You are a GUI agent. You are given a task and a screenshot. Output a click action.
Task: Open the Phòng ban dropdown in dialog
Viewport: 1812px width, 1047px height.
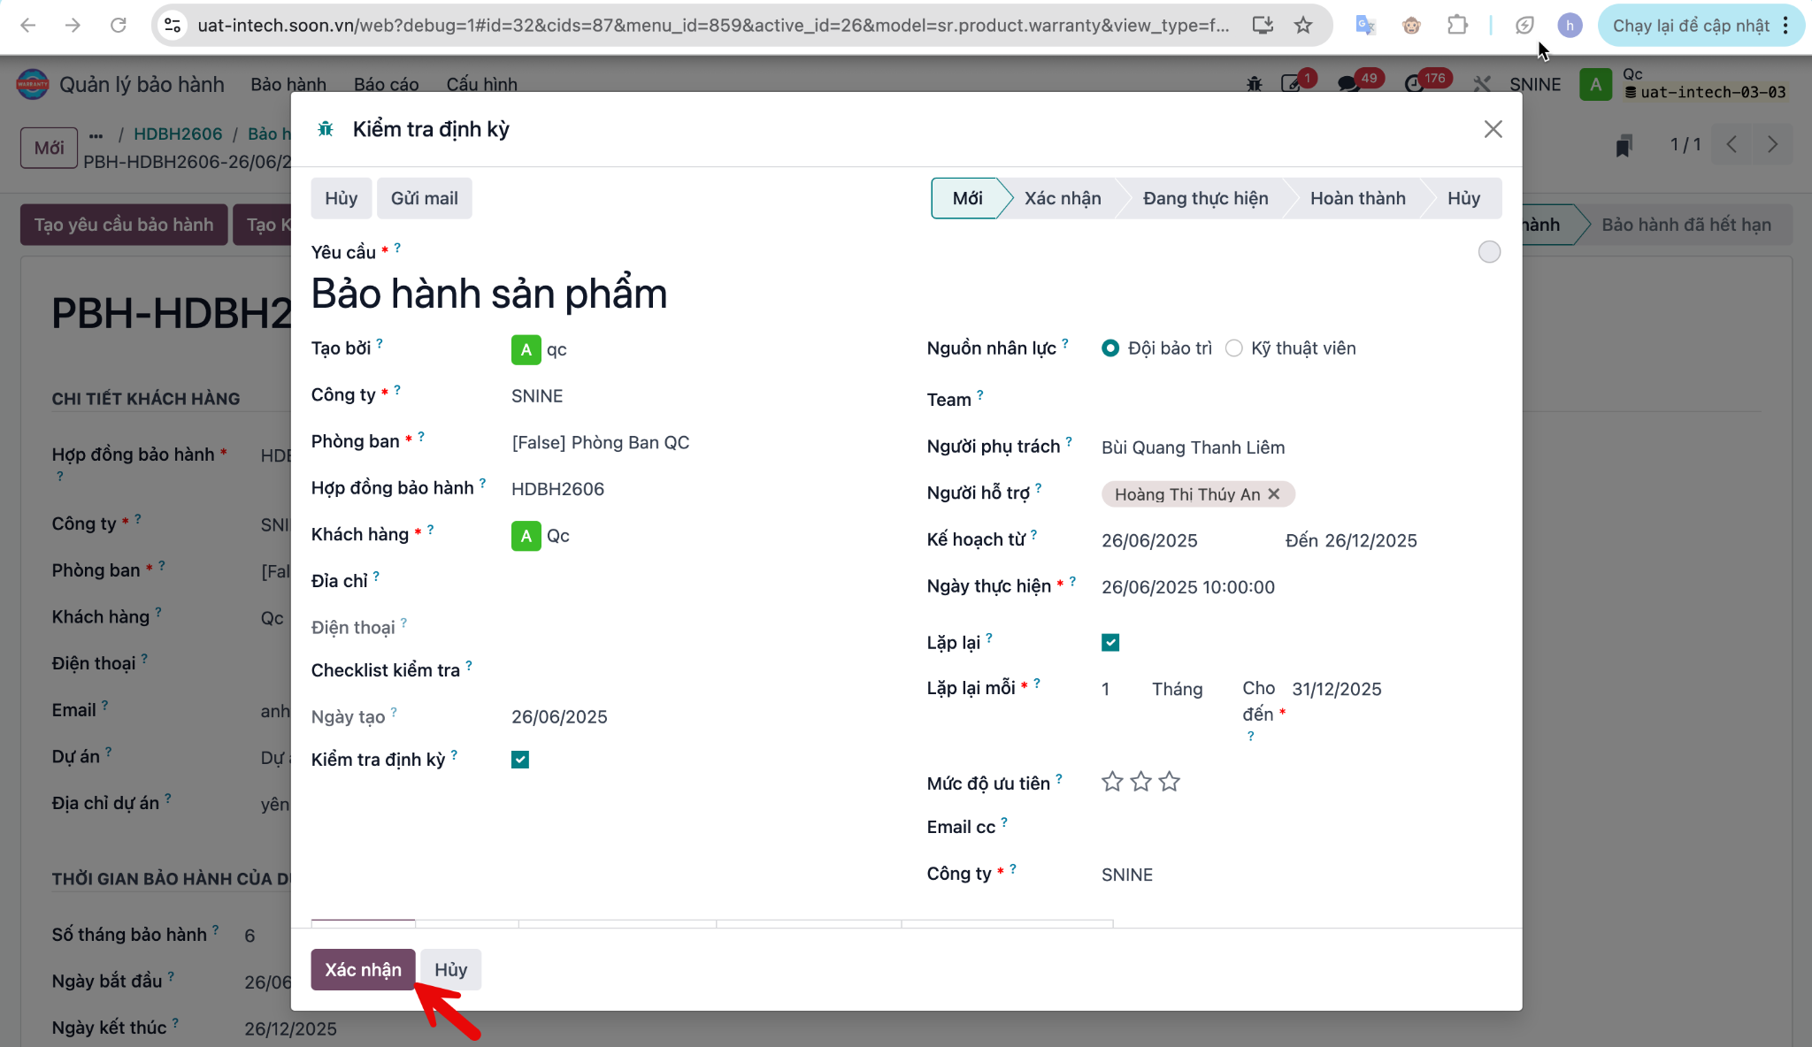click(x=699, y=443)
